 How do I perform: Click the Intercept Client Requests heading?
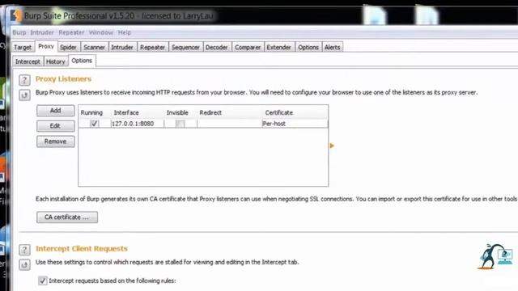click(82, 248)
